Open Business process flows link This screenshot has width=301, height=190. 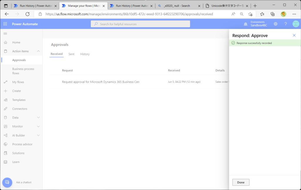23,71
